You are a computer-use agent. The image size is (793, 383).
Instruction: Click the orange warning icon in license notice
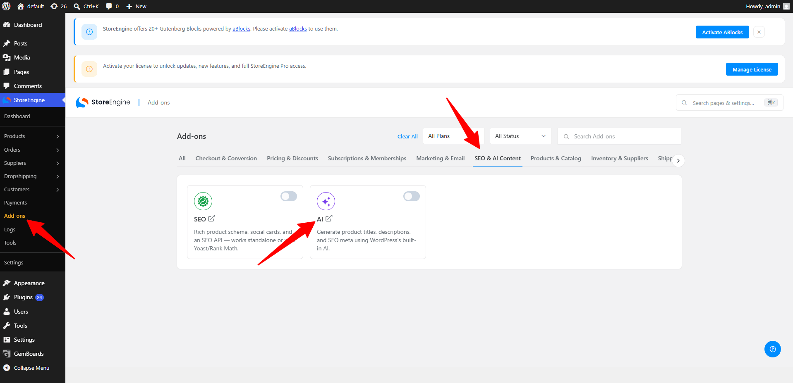tap(89, 69)
